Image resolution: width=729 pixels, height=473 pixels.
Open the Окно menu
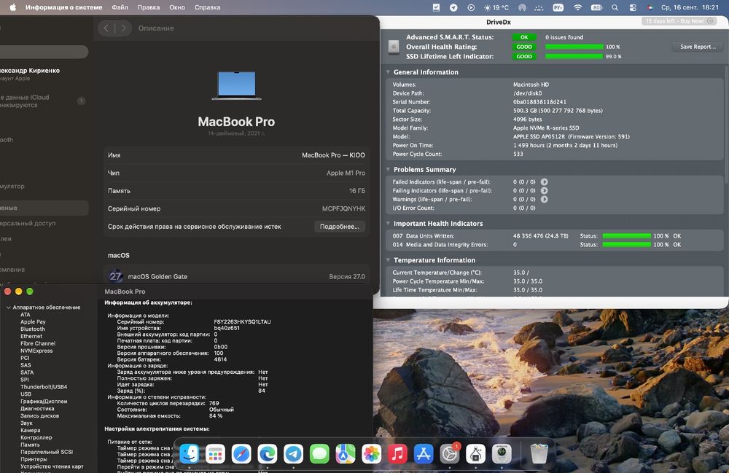tap(177, 7)
